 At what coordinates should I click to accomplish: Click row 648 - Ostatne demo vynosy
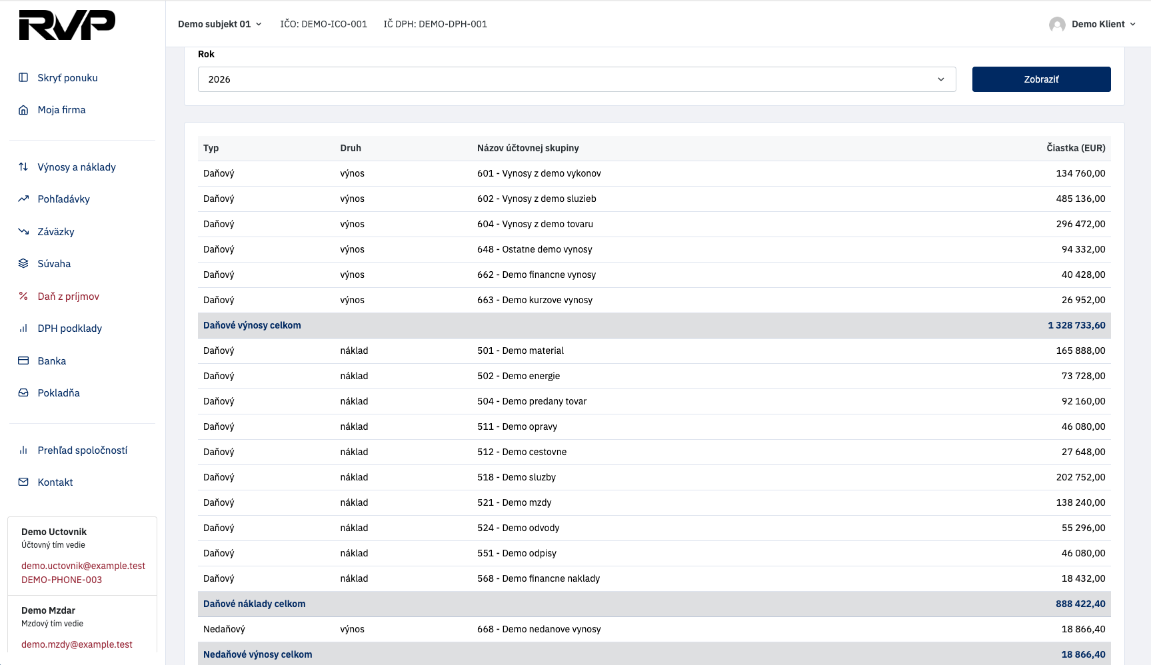[654, 249]
